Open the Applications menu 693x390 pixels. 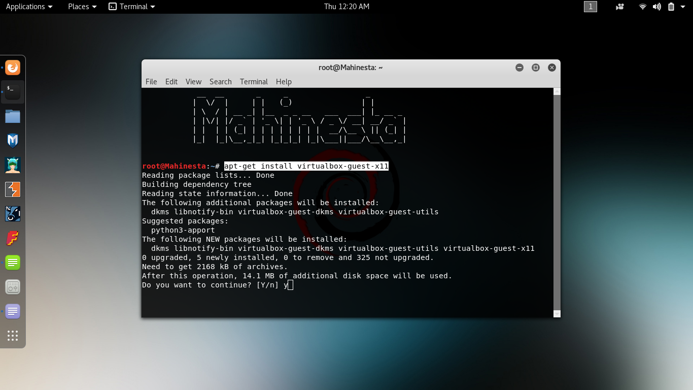(29, 7)
